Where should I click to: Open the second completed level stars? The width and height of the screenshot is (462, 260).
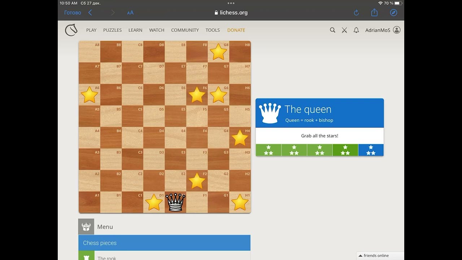(294, 150)
